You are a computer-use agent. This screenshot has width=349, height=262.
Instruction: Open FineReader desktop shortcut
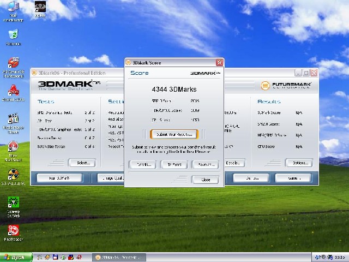13,233
